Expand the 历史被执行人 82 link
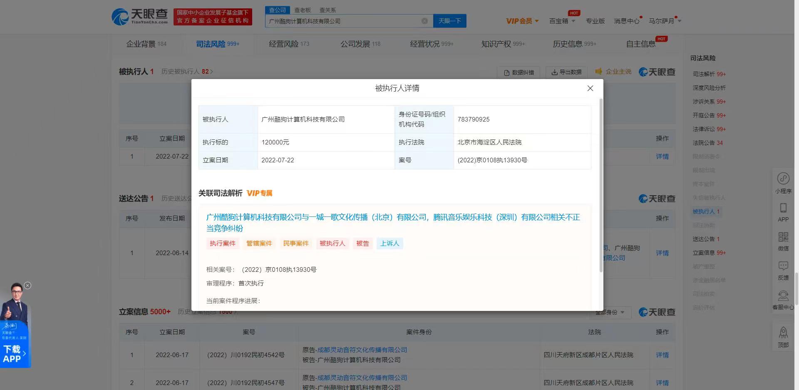The height and width of the screenshot is (390, 799). point(187,72)
